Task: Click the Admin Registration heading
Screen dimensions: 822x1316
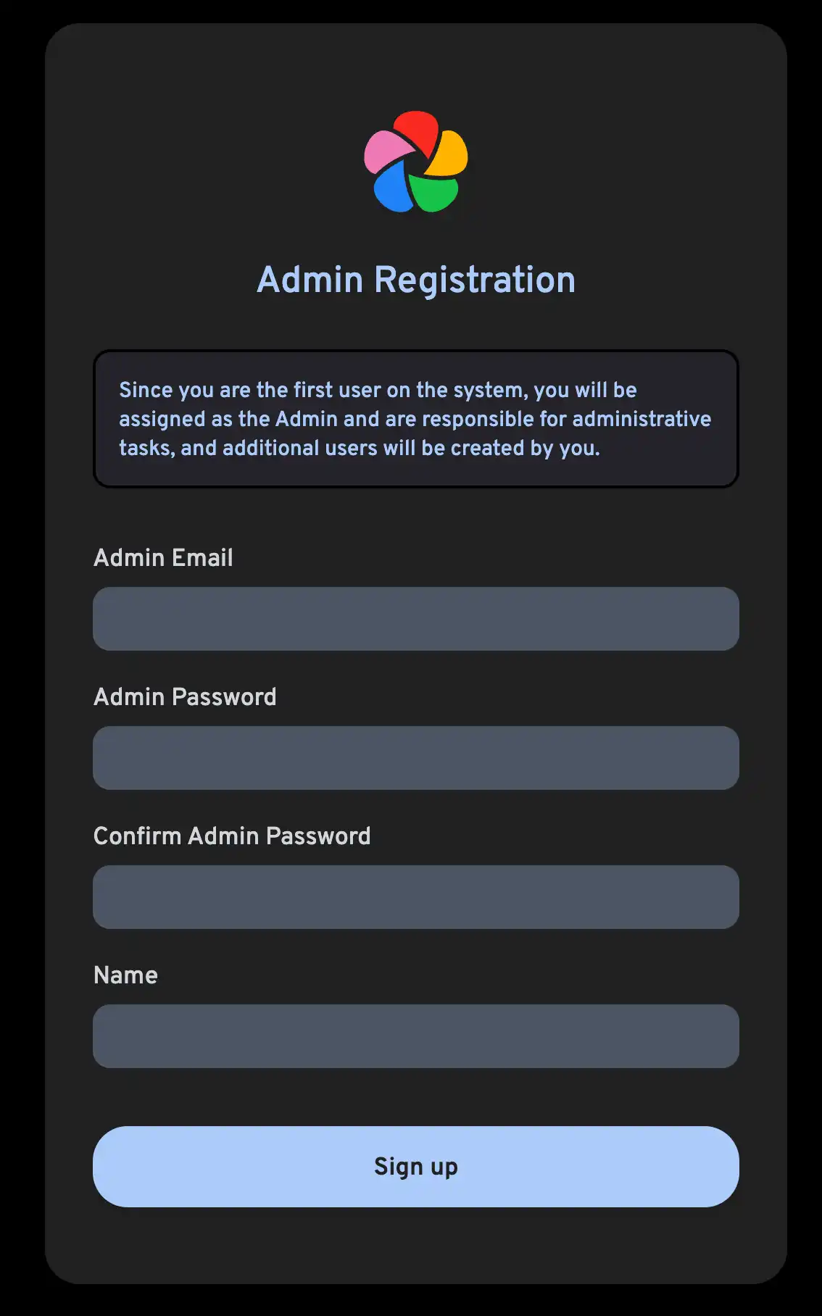Action: (416, 279)
